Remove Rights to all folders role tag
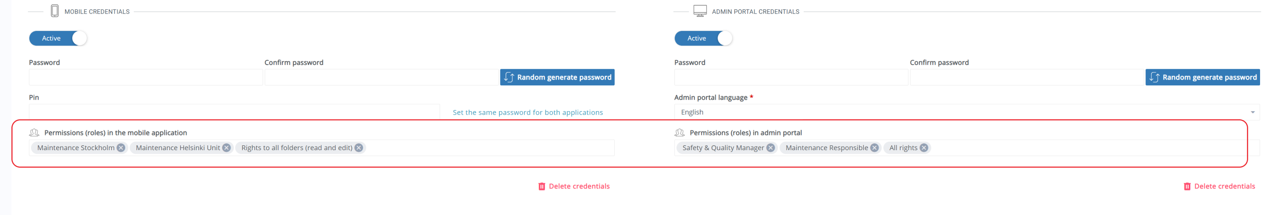Viewport: 1273px width, 215px height. pos(359,148)
